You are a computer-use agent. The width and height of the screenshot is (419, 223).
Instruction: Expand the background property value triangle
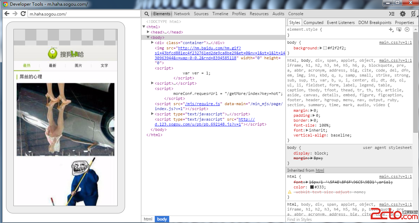321,48
